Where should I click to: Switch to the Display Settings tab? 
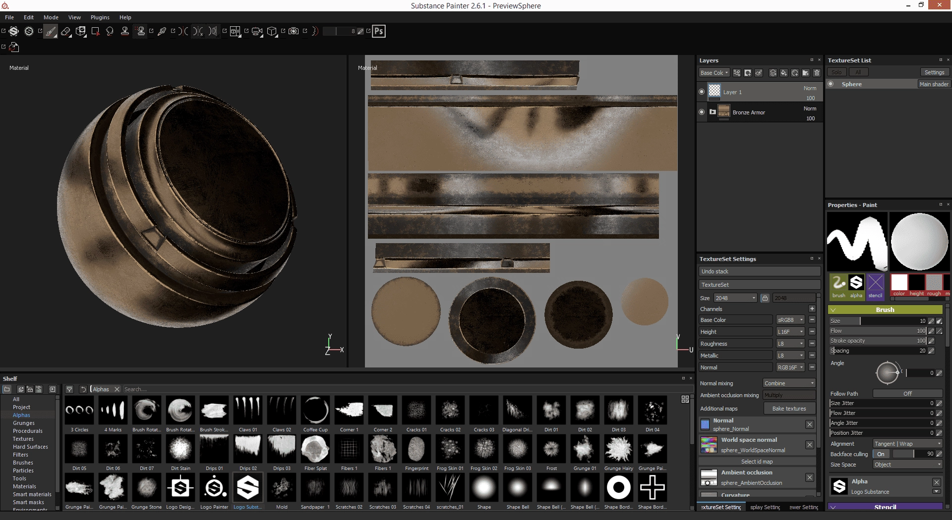tap(765, 507)
